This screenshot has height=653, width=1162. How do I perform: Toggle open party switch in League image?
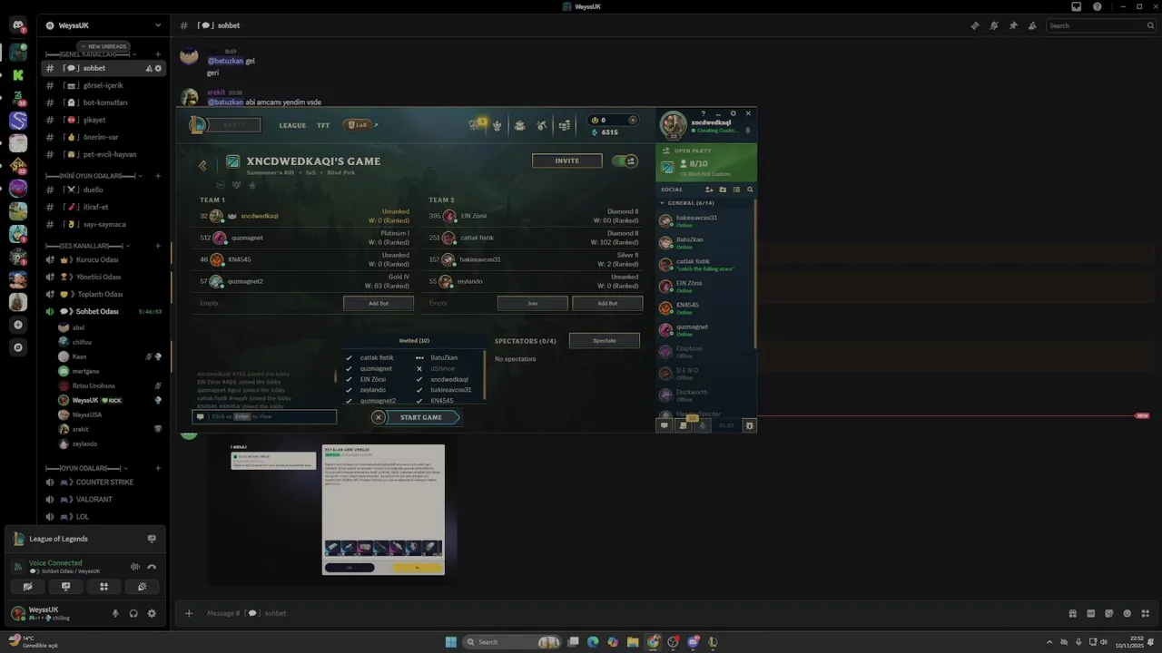pos(625,161)
